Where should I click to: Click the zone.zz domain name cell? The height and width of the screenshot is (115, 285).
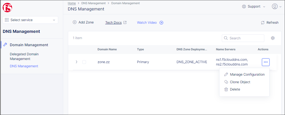(x=104, y=62)
